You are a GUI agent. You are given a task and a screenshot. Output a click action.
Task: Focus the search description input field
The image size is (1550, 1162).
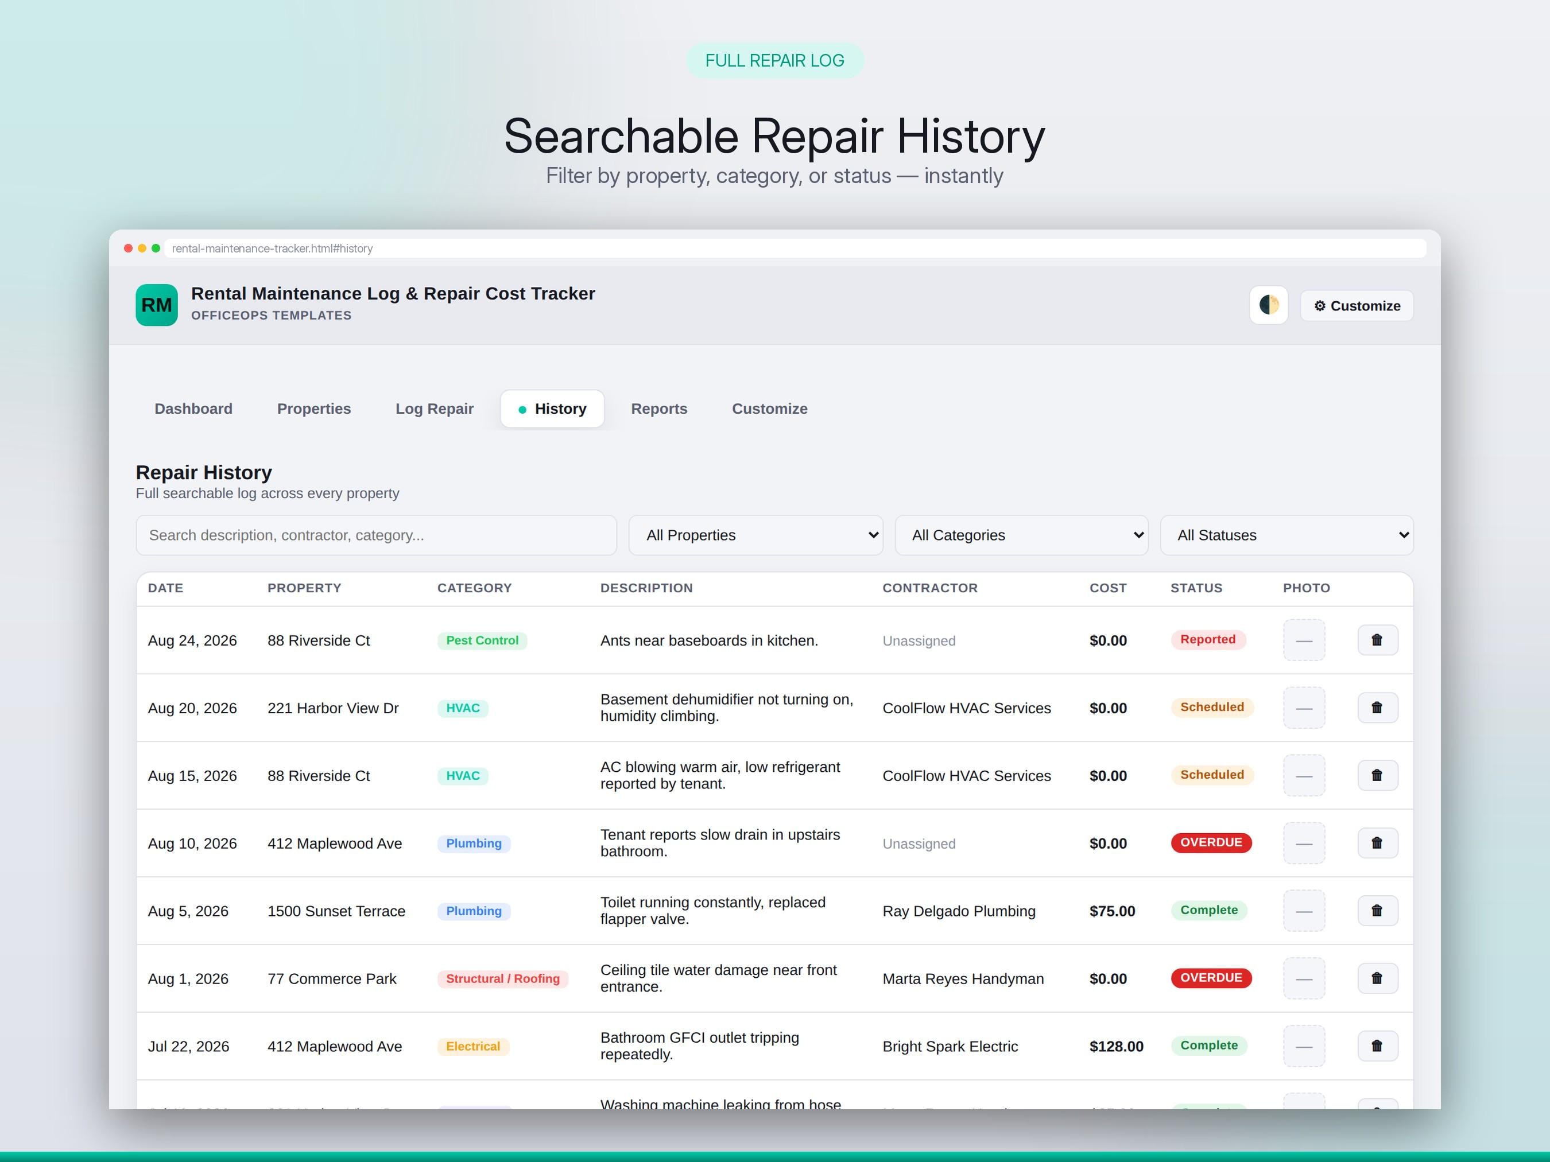point(376,535)
